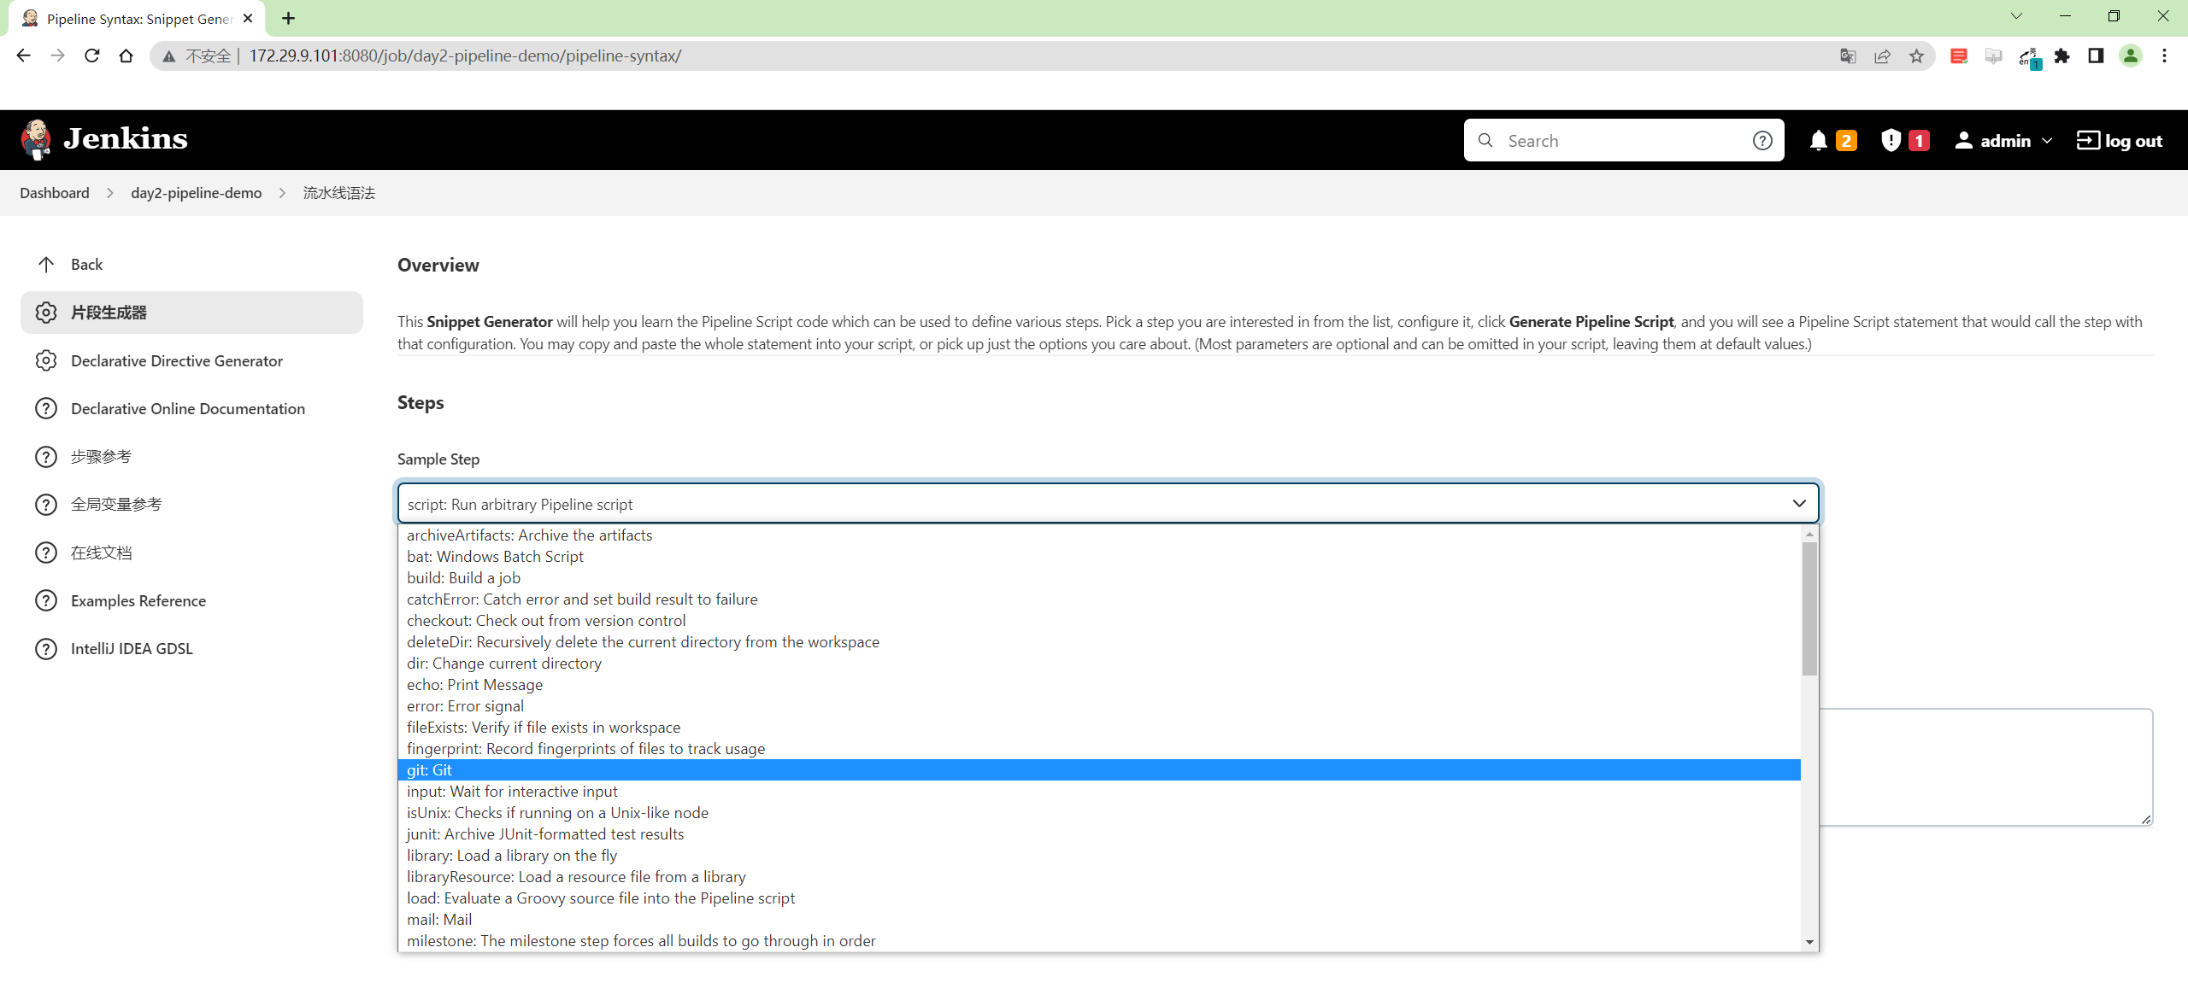The width and height of the screenshot is (2188, 1000).
Task: Click the browser back arrow
Action: point(23,56)
